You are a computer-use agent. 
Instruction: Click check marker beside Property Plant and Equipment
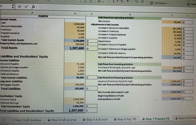[x=87, y=44]
